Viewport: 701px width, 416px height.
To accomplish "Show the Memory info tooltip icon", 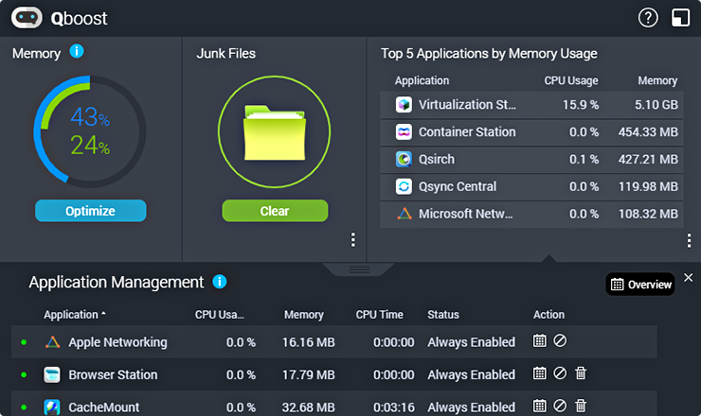I will click(77, 51).
